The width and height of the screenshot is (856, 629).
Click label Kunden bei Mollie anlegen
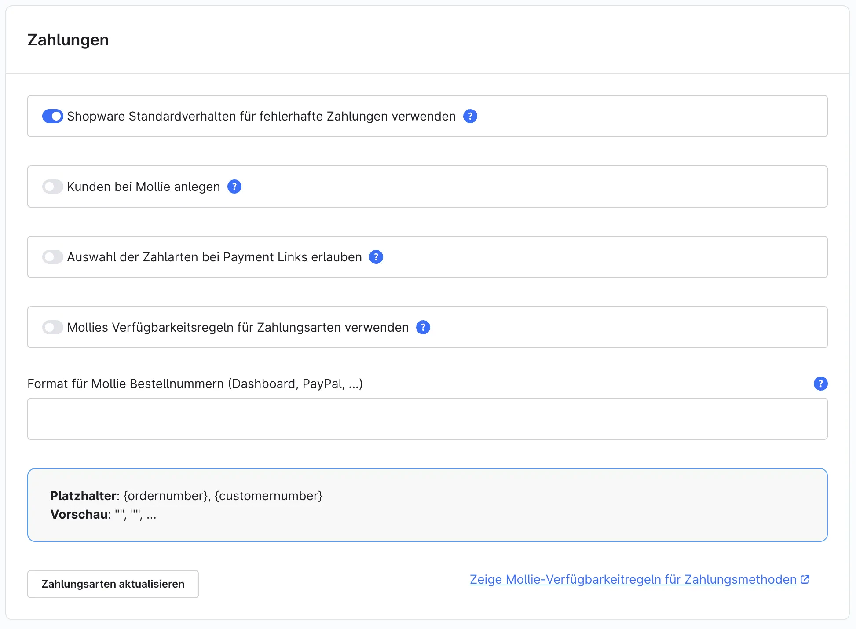tap(143, 187)
